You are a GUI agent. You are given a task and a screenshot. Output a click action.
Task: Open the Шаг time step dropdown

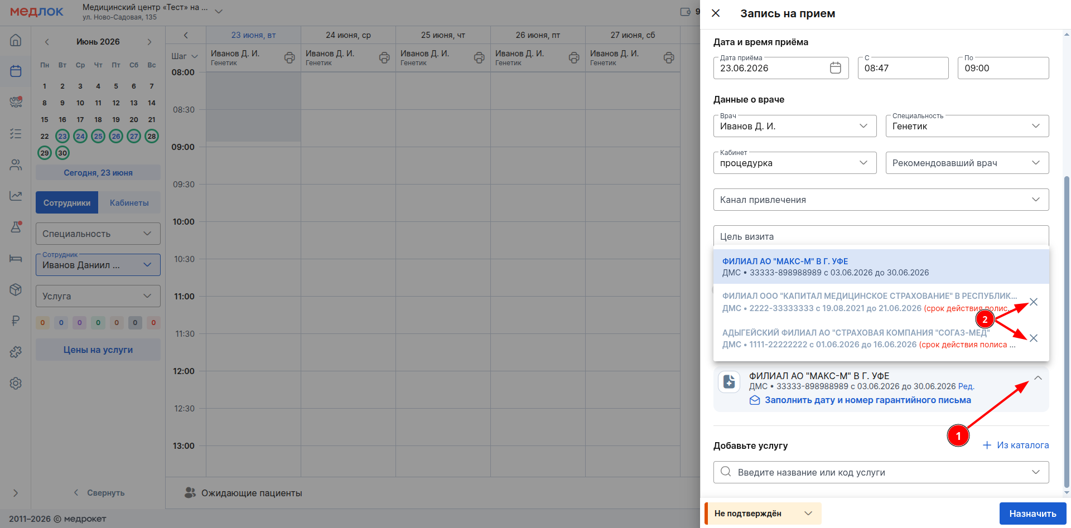pos(185,56)
